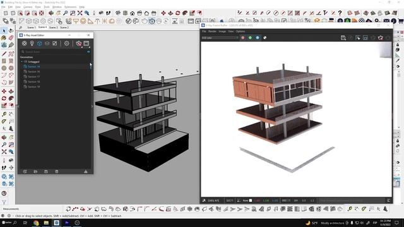Toggle alpha/mono channel in Frame Buffer
Viewport: 404px width, 227px height.
coord(265,38)
